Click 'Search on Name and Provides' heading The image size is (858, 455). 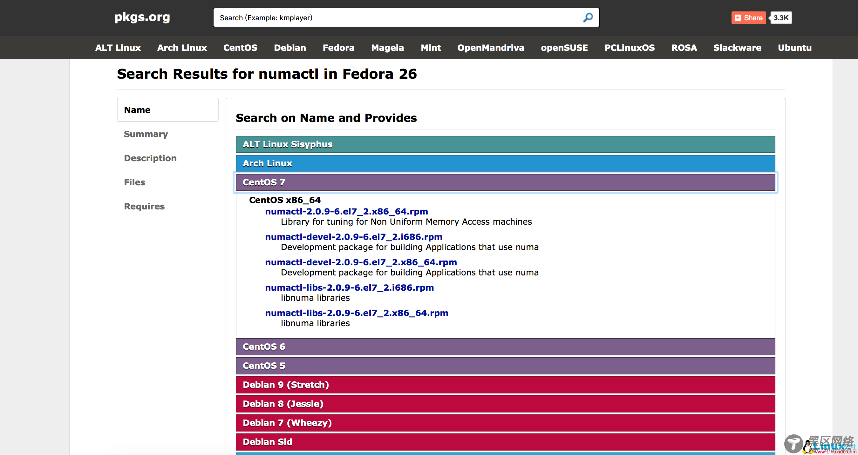pyautogui.click(x=326, y=118)
